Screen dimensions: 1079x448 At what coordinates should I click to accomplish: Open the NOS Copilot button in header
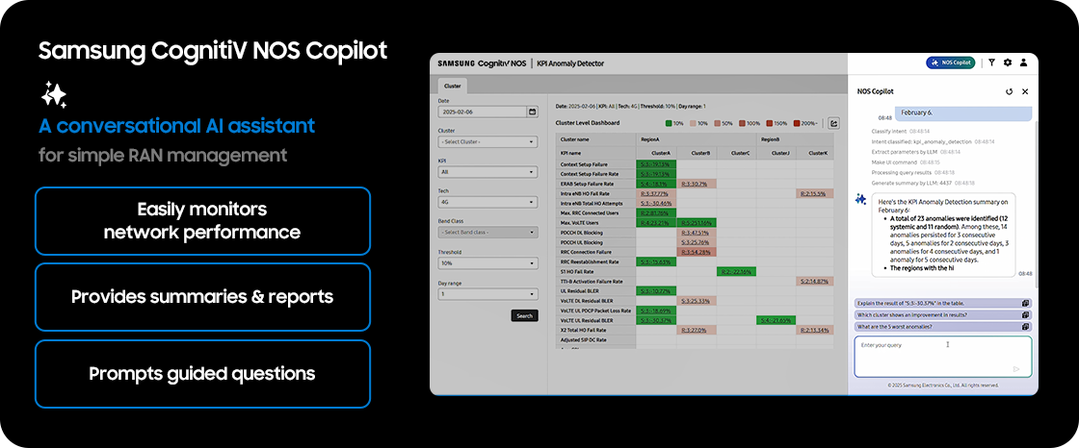(951, 62)
